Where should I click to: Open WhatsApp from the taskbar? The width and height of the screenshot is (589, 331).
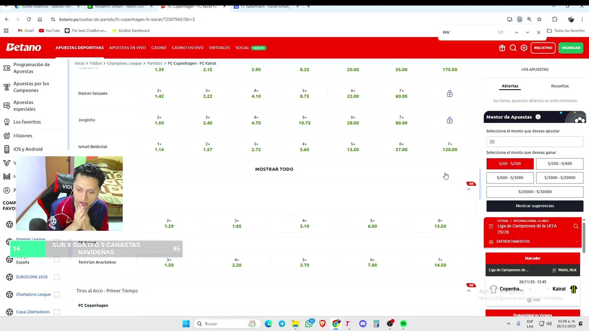click(309, 324)
